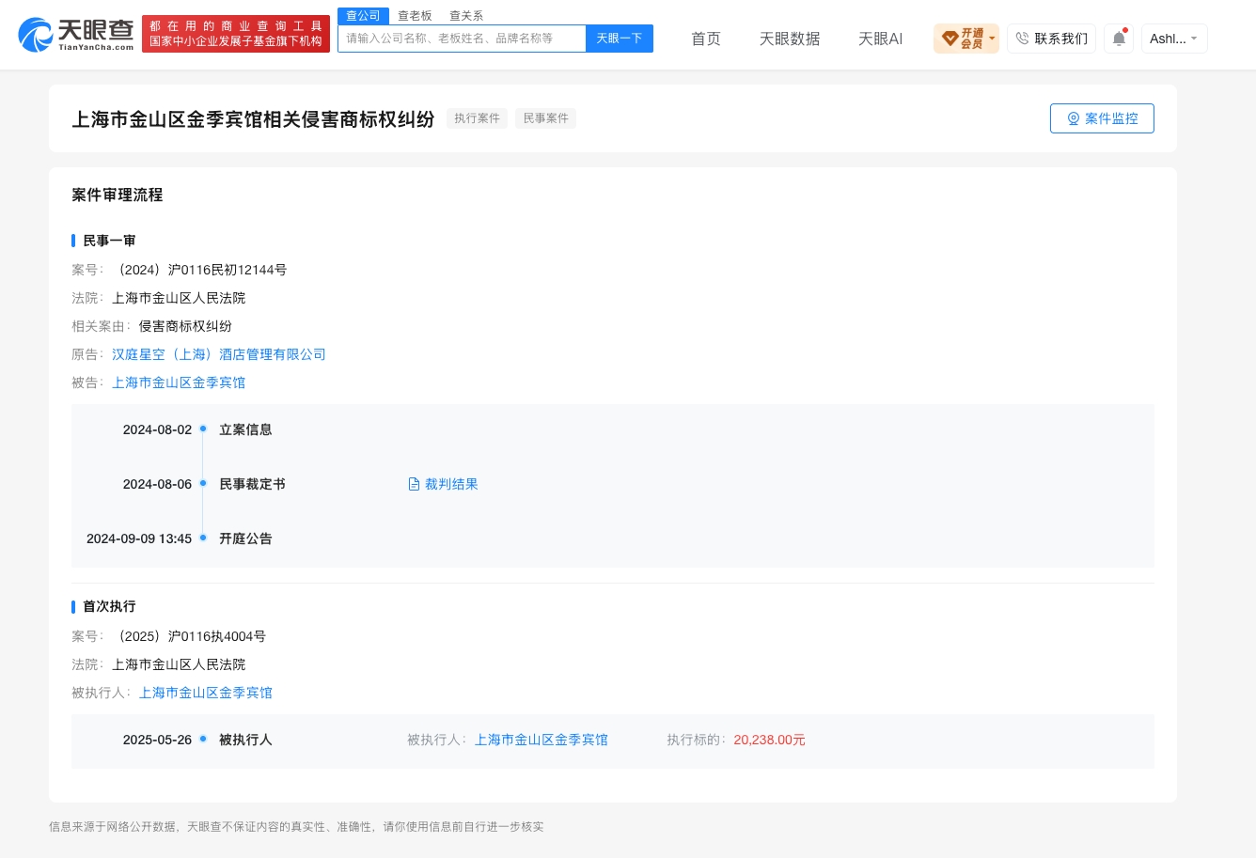Click the 立案信息 timeline entry
The image size is (1256, 858).
coord(245,429)
